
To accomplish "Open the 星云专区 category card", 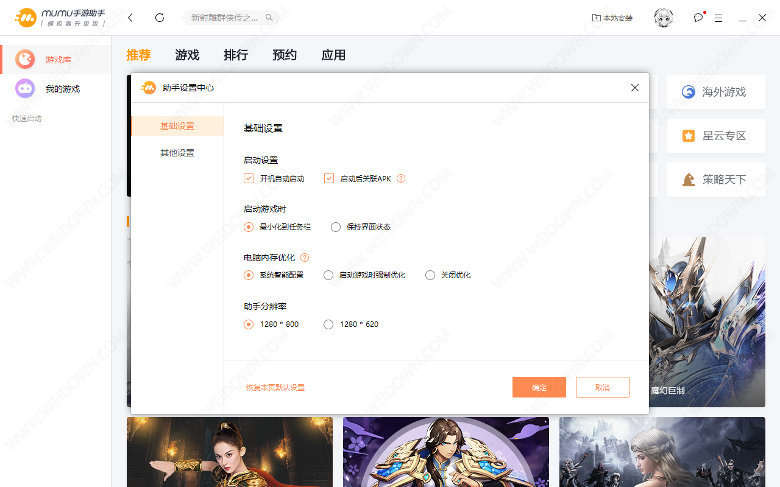I will 716,136.
